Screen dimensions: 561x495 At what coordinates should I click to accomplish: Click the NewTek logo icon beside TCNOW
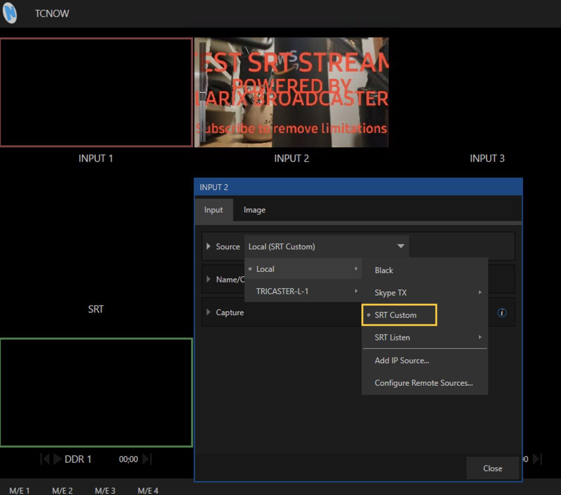point(10,13)
